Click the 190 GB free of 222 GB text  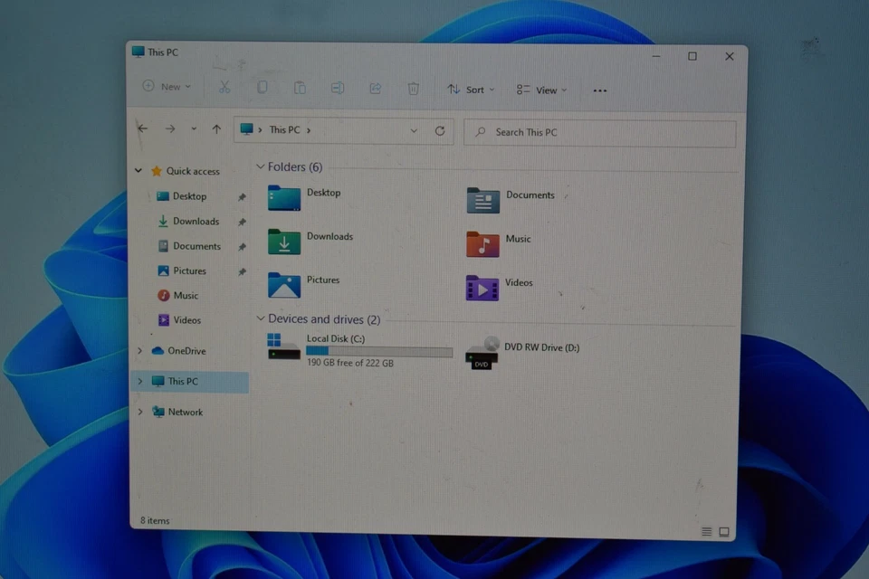(x=350, y=363)
